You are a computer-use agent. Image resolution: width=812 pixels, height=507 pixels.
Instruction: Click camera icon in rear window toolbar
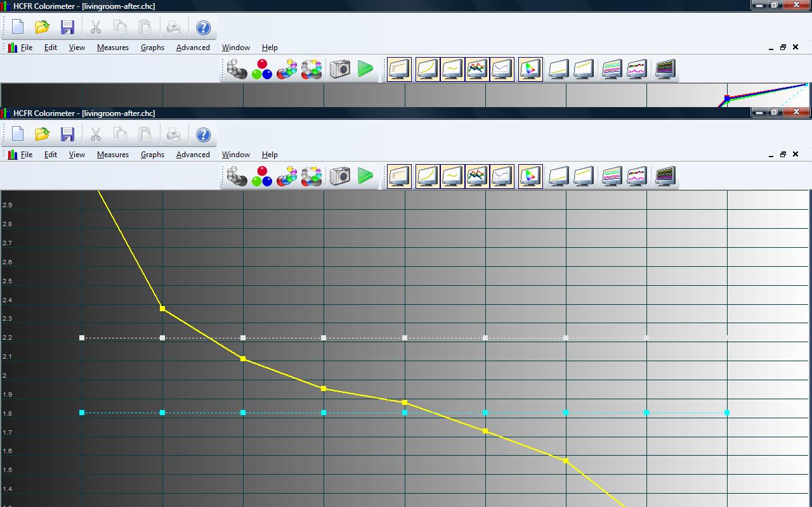click(340, 69)
